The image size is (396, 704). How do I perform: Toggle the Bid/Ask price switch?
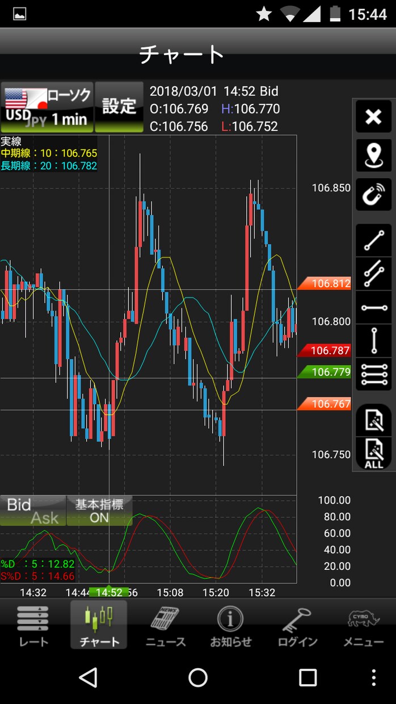pos(33,511)
